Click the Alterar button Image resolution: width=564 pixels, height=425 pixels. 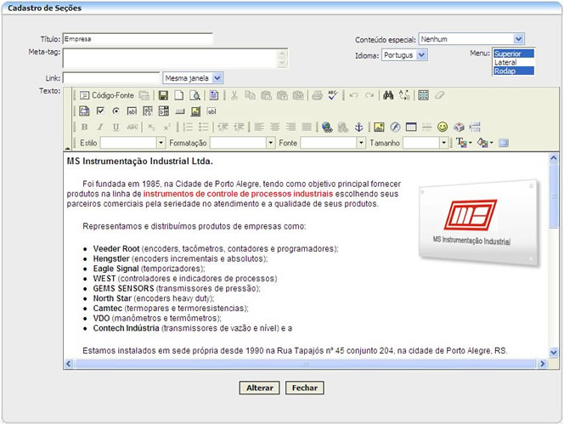259,388
